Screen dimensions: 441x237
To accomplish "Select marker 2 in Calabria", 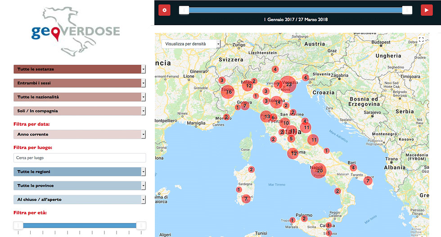I will pos(337,191).
